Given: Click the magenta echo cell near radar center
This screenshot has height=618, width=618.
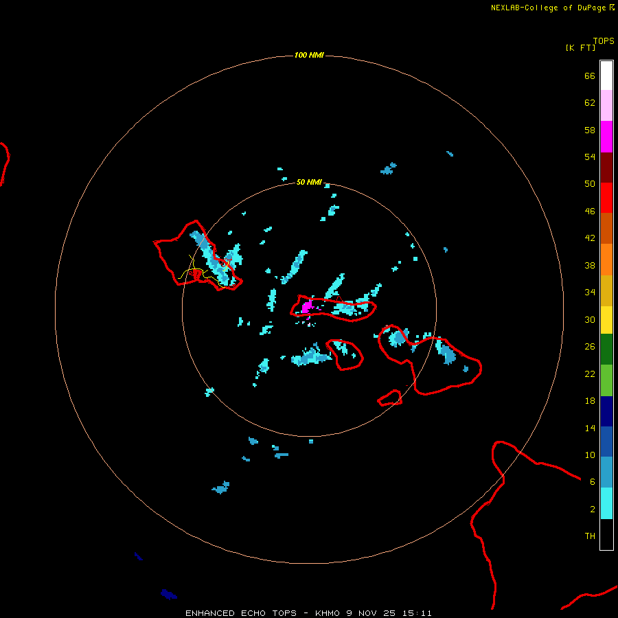Looking at the screenshot, I should (307, 307).
